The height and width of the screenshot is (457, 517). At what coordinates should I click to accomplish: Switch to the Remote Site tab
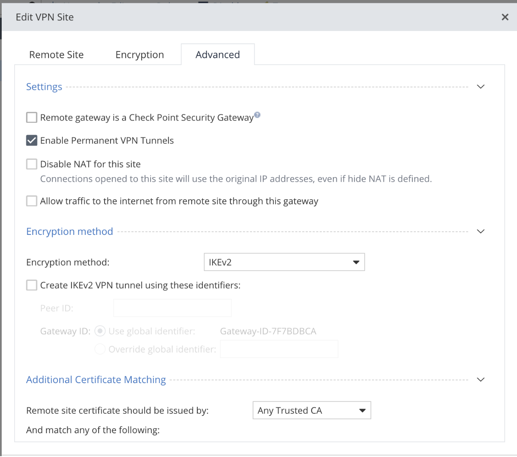tap(57, 55)
